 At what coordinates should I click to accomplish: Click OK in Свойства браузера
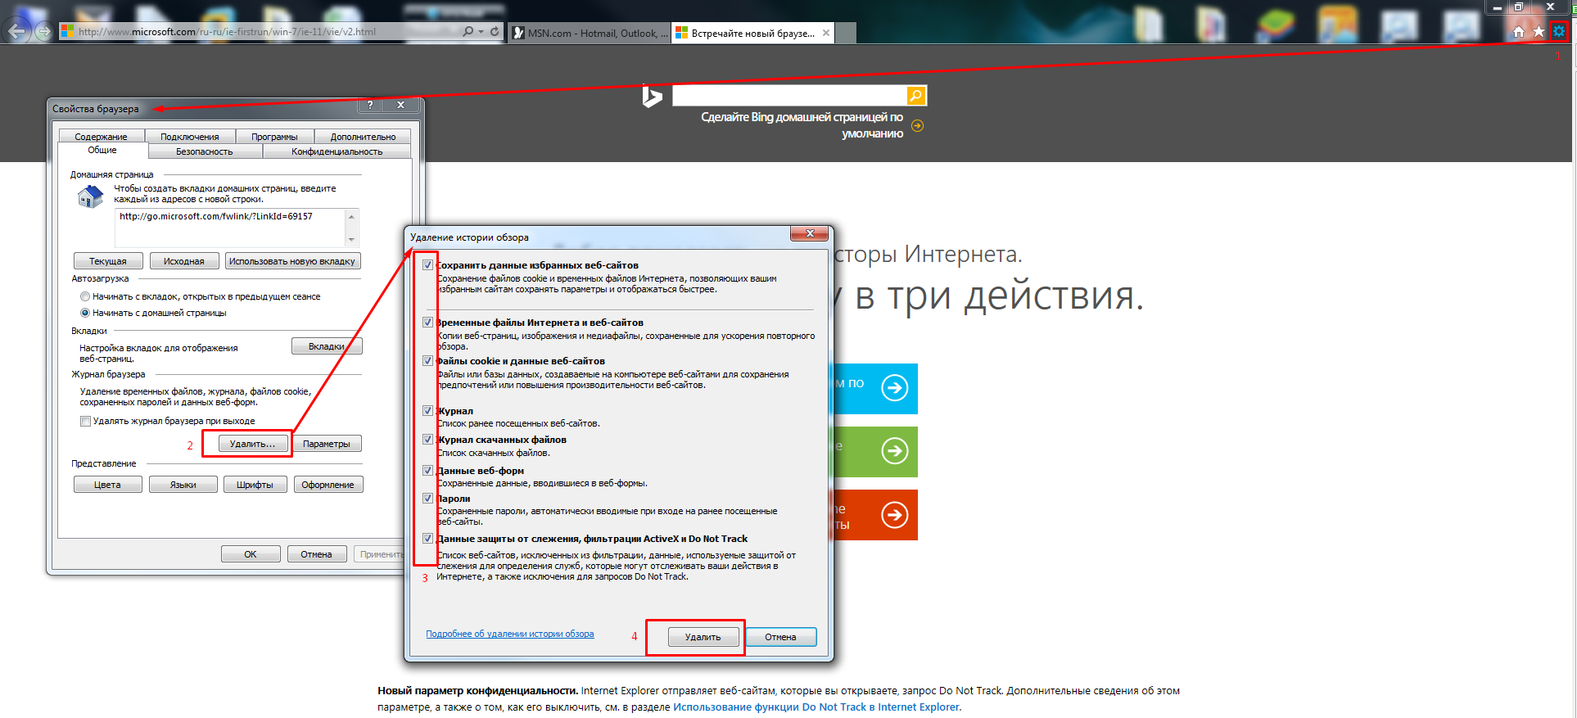(251, 554)
